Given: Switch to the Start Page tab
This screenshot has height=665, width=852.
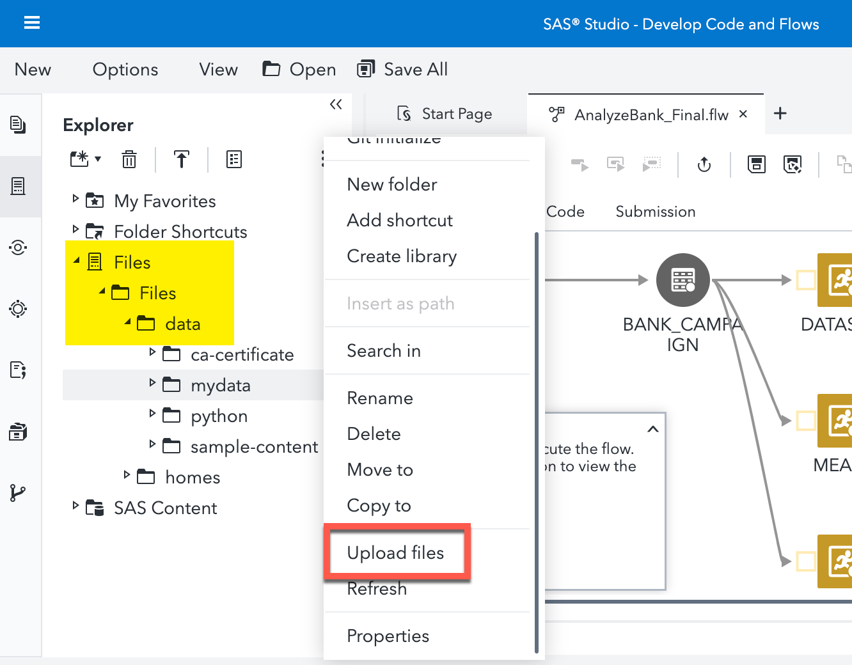Looking at the screenshot, I should (456, 113).
